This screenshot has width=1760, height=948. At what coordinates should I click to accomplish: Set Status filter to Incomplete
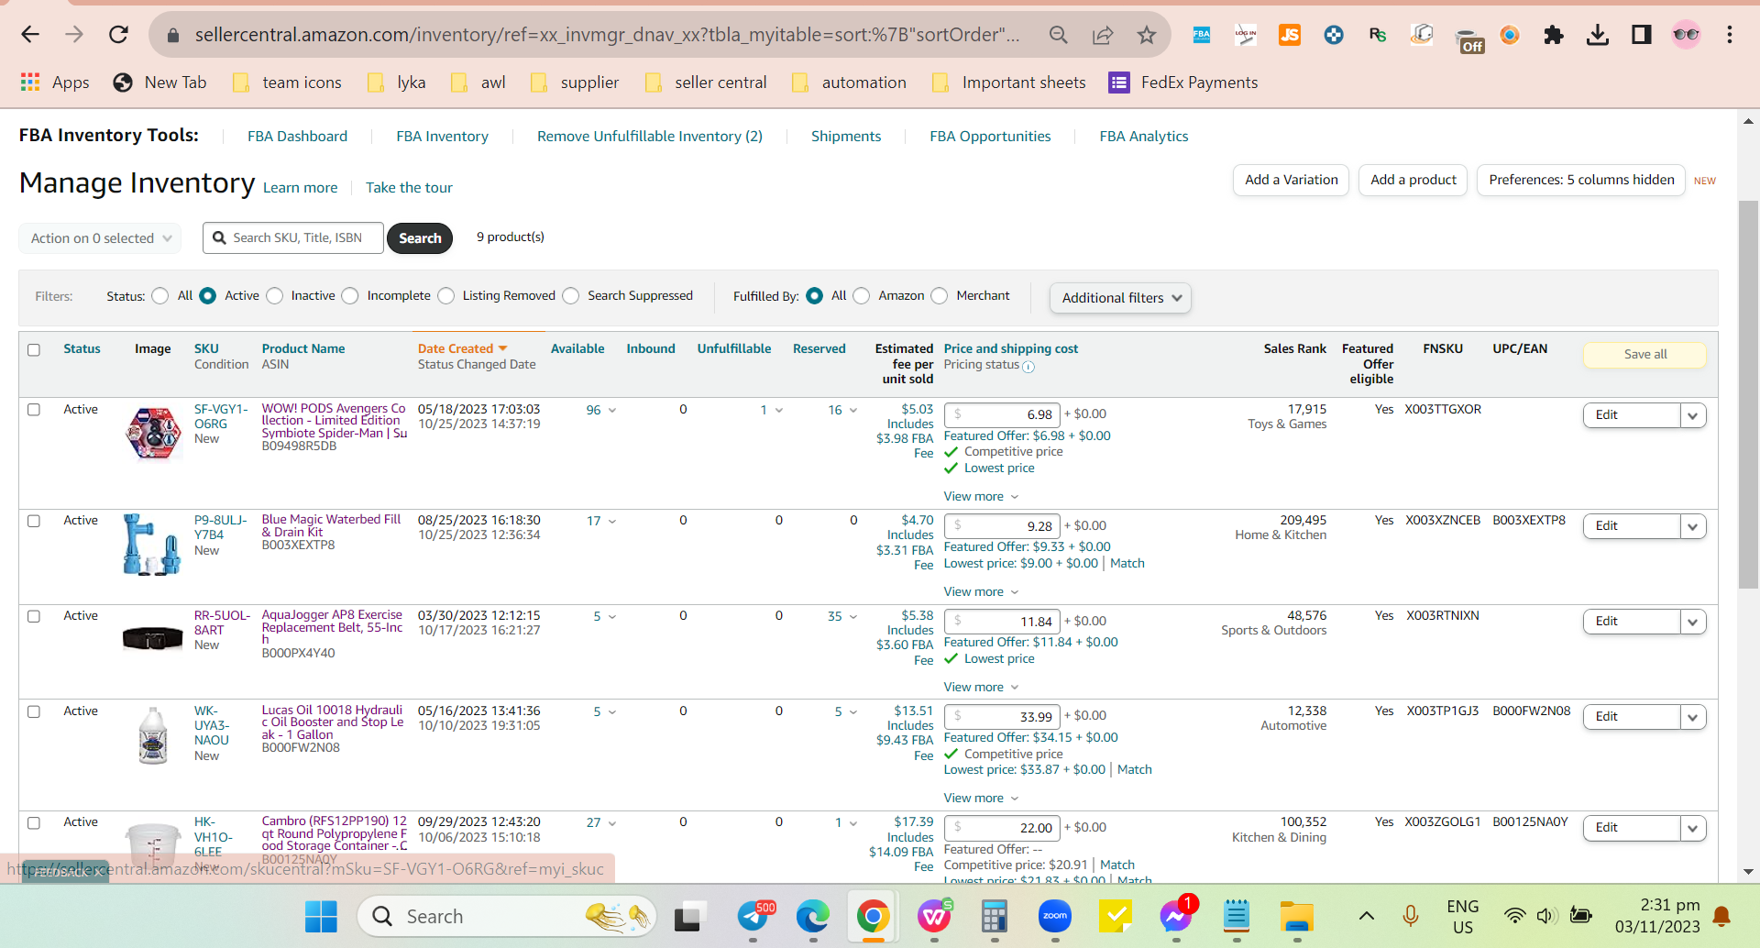pyautogui.click(x=350, y=295)
